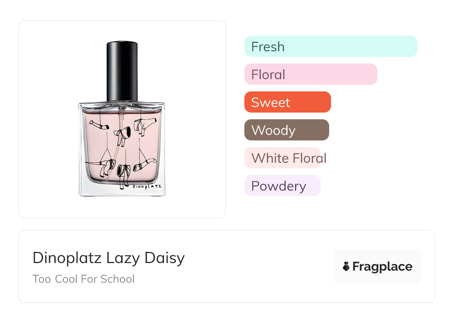453x321 pixels.
Task: Click the handwritten DINOPLATZ signature on bottle
Action: [147, 186]
